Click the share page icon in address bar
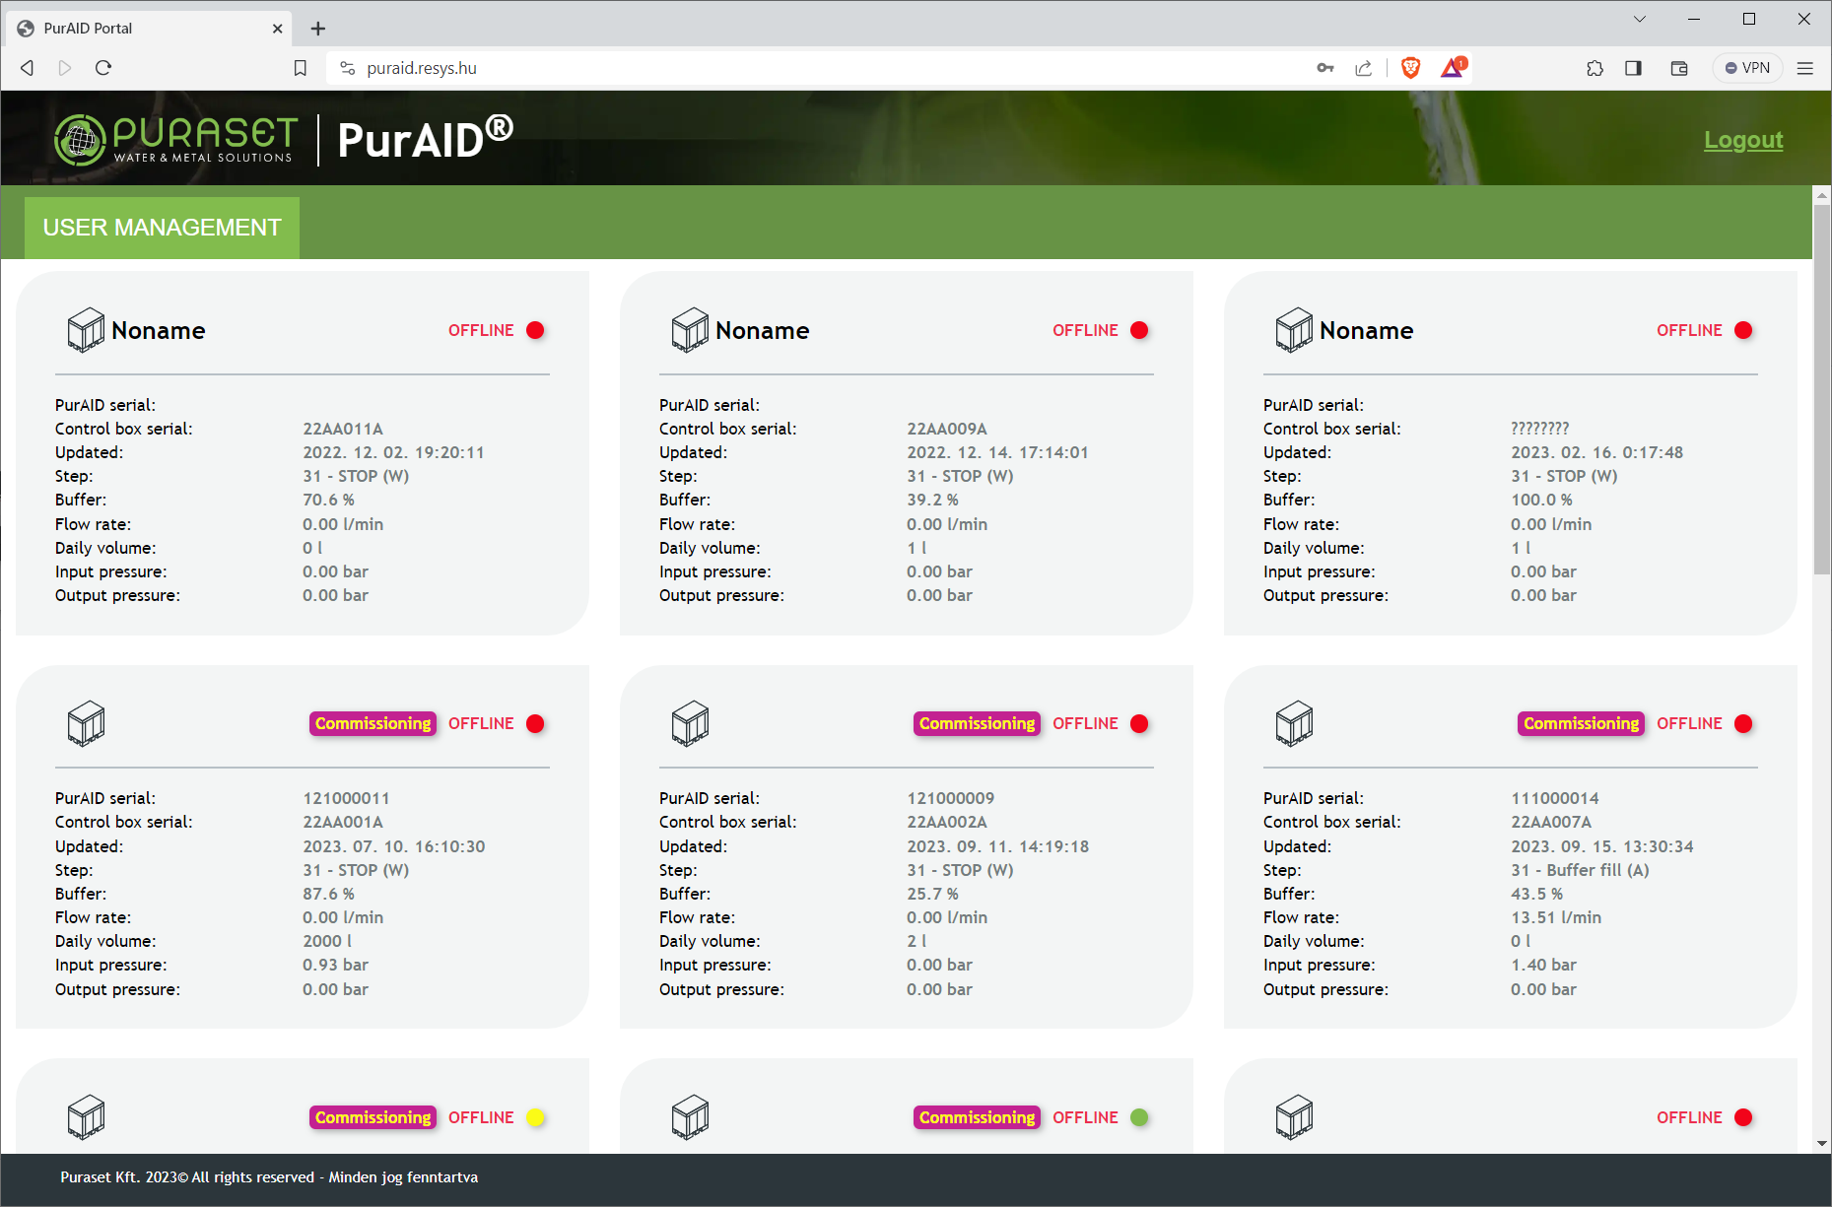This screenshot has width=1832, height=1207. point(1364,68)
